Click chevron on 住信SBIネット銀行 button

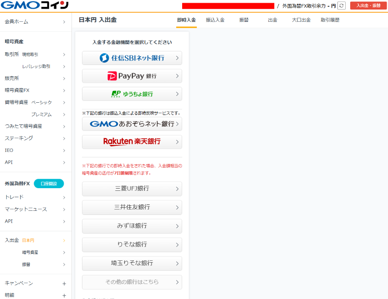click(177, 58)
